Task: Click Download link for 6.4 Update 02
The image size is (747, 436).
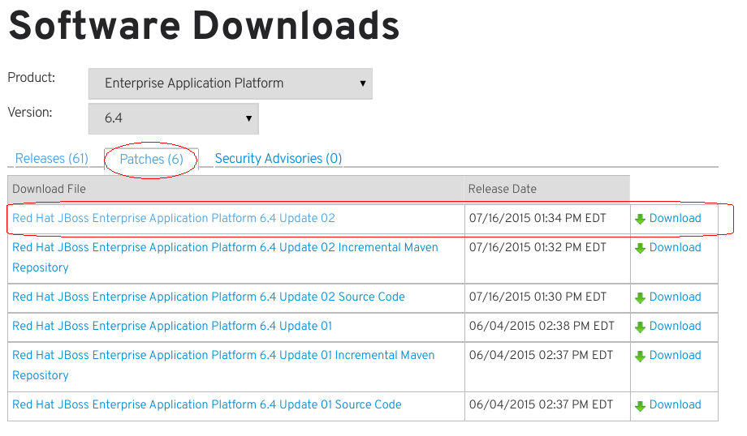Action: [x=675, y=218]
